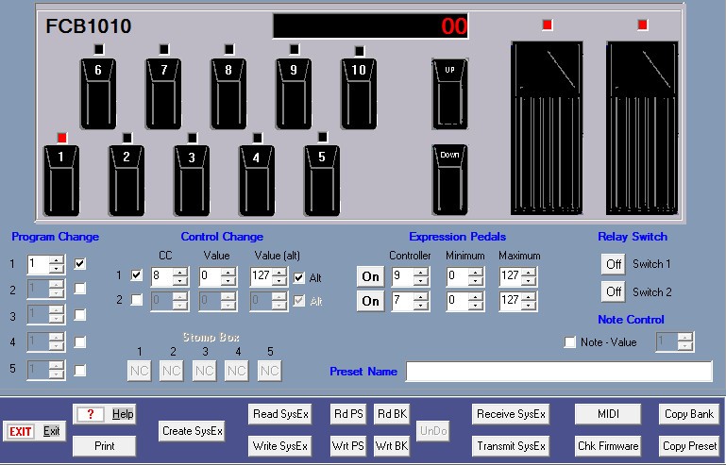Click footswitch pedal 1

tap(61, 180)
